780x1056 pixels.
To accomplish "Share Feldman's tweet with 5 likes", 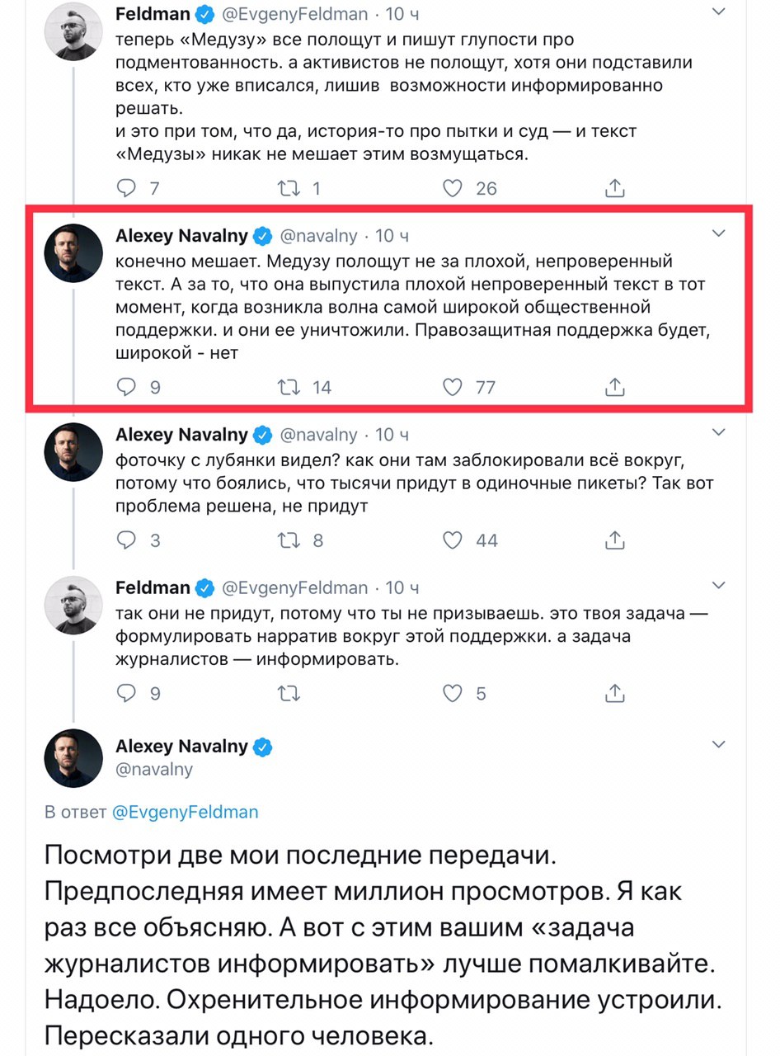I will tap(615, 693).
